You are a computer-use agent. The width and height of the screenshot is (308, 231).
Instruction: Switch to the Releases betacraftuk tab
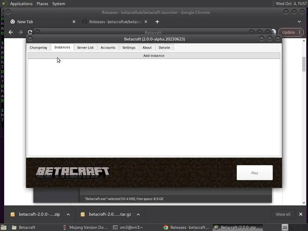coord(115,22)
